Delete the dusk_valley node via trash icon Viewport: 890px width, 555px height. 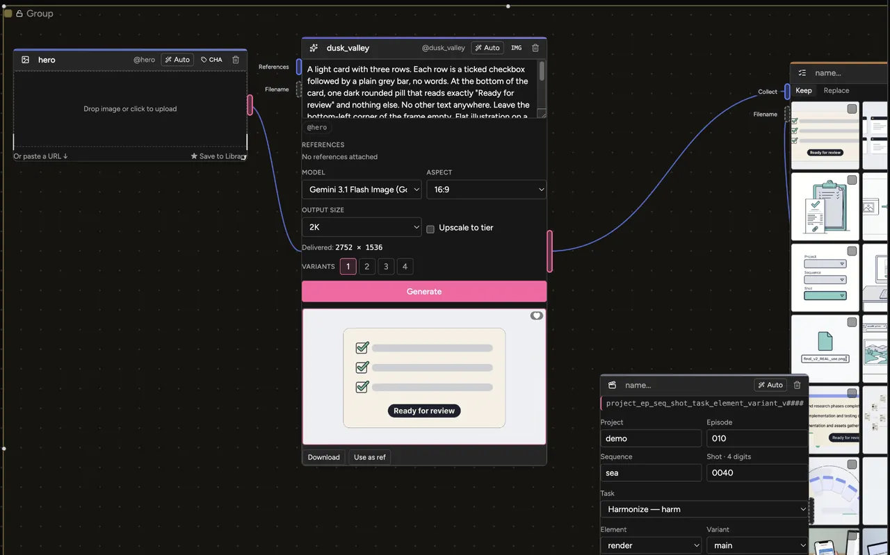tap(535, 48)
